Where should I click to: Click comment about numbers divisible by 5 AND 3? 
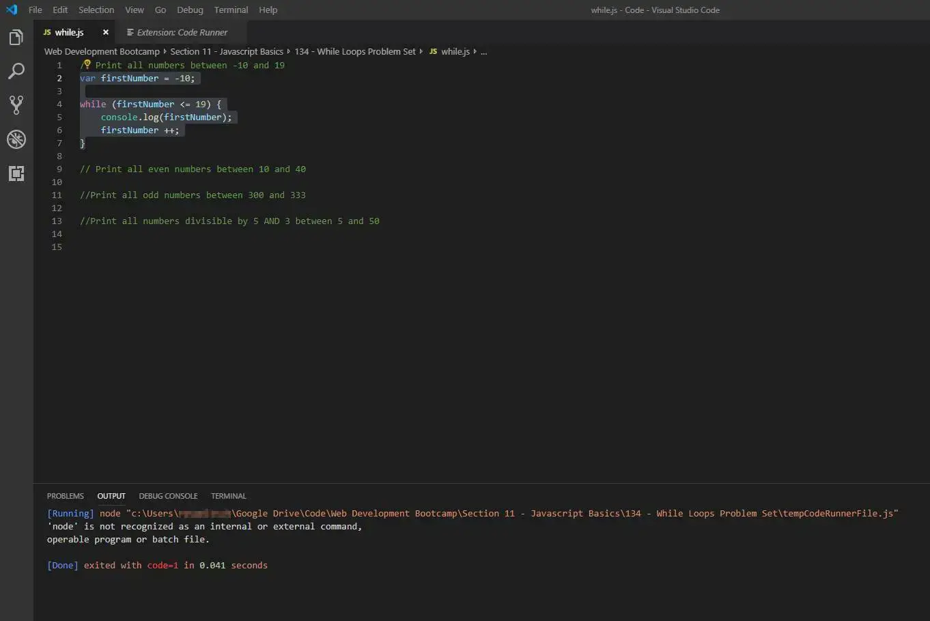229,221
